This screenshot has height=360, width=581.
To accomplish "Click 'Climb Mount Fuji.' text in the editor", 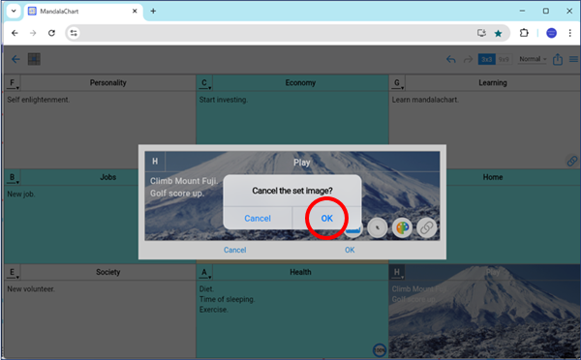I will click(x=184, y=181).
